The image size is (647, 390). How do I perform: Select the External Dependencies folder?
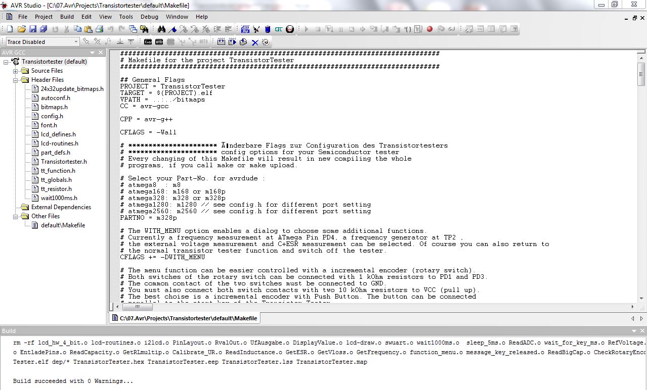[61, 207]
